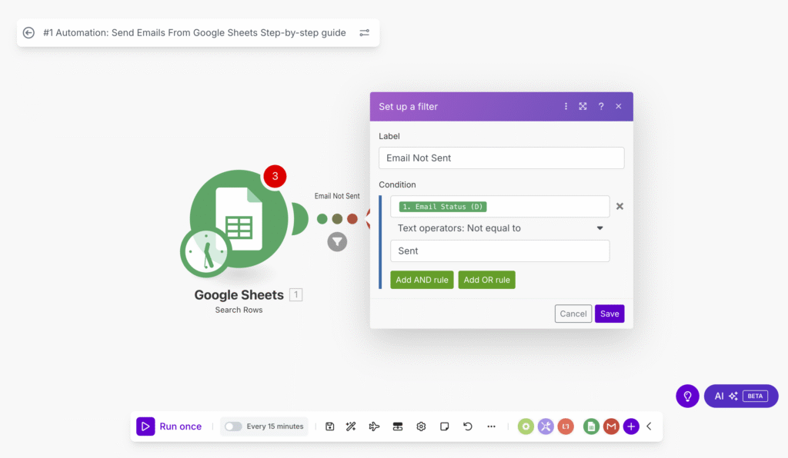Open the Every 15 minutes schedule setting

pos(275,426)
